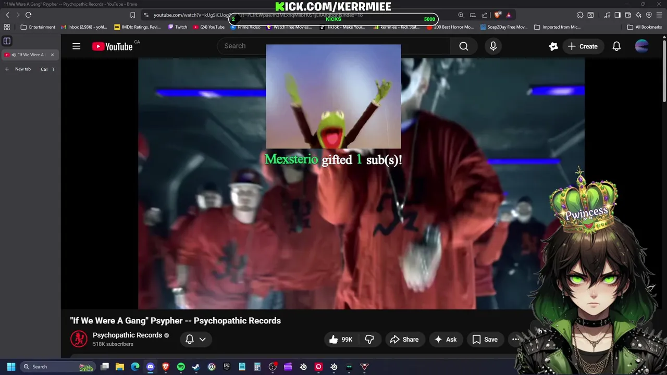Open File Explorer from taskbar
This screenshot has width=667, height=375.
pyautogui.click(x=120, y=367)
